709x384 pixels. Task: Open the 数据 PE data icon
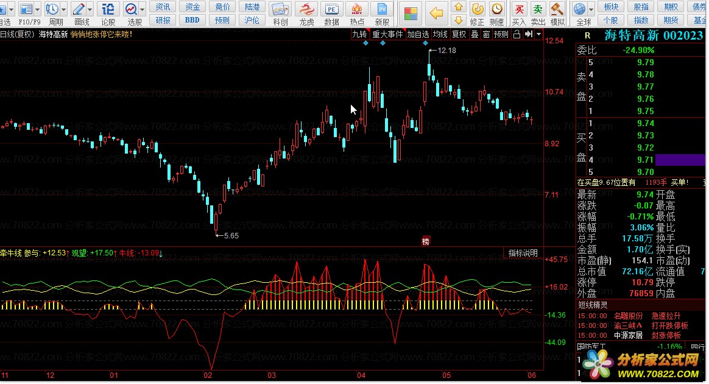pos(331,9)
